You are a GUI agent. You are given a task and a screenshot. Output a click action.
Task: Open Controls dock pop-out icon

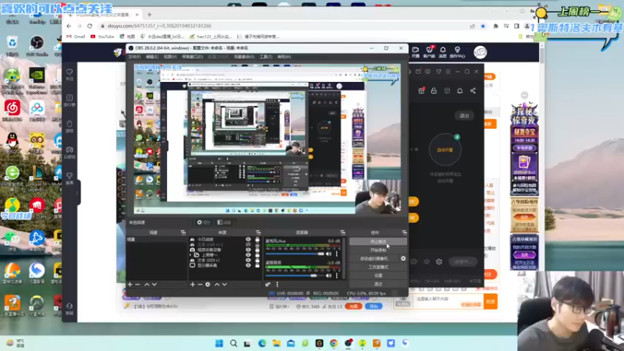pyautogui.click(x=404, y=232)
